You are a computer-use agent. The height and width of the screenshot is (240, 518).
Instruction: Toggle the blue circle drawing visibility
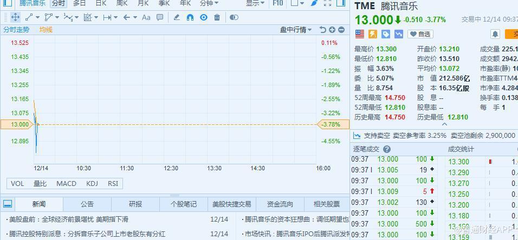(204, 17)
